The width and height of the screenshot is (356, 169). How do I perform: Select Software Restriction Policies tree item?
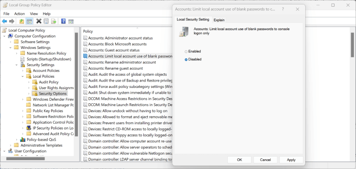(x=53, y=117)
